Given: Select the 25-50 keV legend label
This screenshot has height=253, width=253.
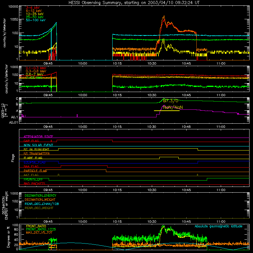Looking at the screenshot, I should click(34, 17).
